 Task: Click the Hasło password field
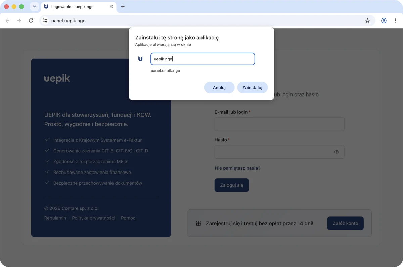click(279, 152)
